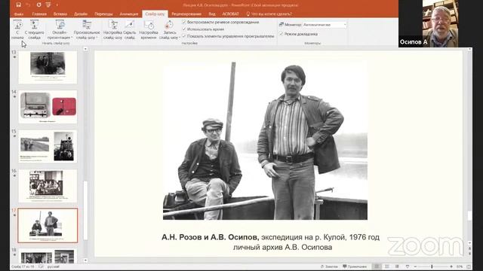Click fit slide to window icon
The height and width of the screenshot is (271, 483).
pos(469,266)
